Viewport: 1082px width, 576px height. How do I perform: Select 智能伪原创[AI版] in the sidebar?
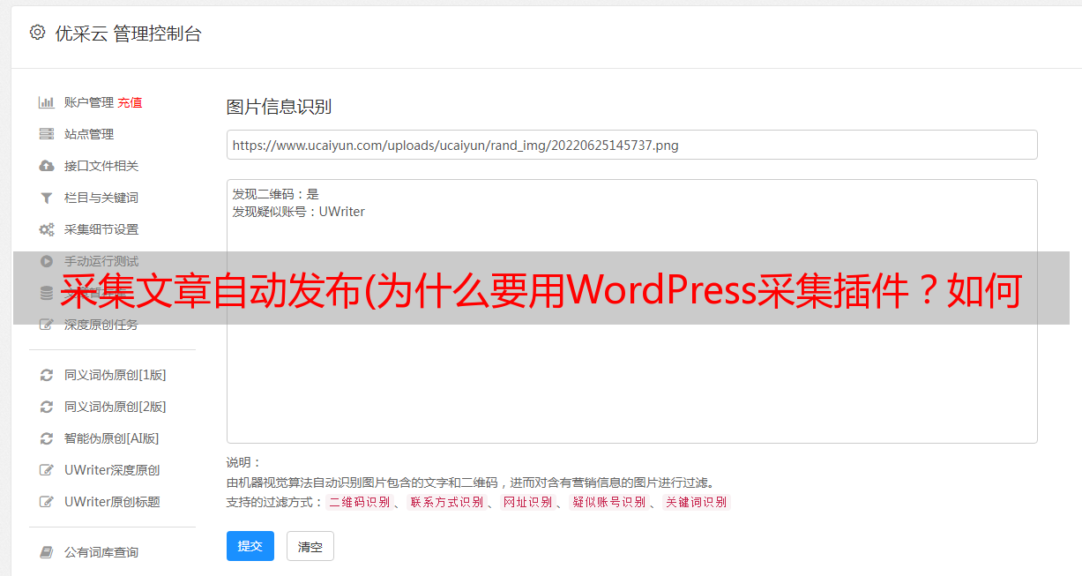click(111, 438)
